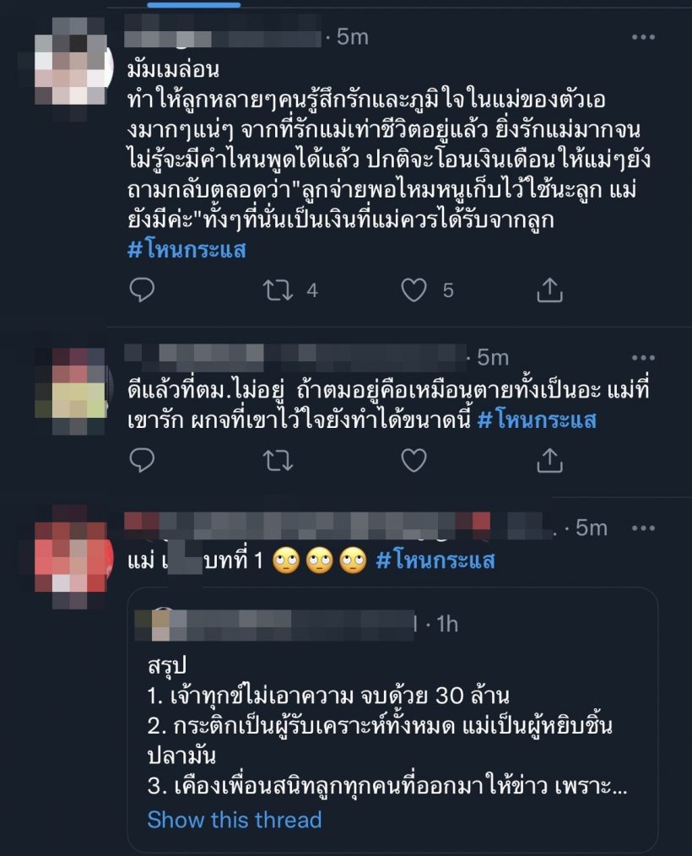The width and height of the screenshot is (692, 856).
Task: Share the first tweet about มัมเมล่อน
Action: coord(549,290)
